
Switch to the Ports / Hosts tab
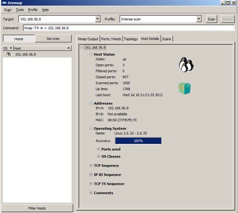111,39
